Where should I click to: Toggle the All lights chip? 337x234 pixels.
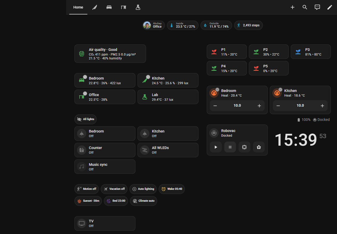pos(86,119)
